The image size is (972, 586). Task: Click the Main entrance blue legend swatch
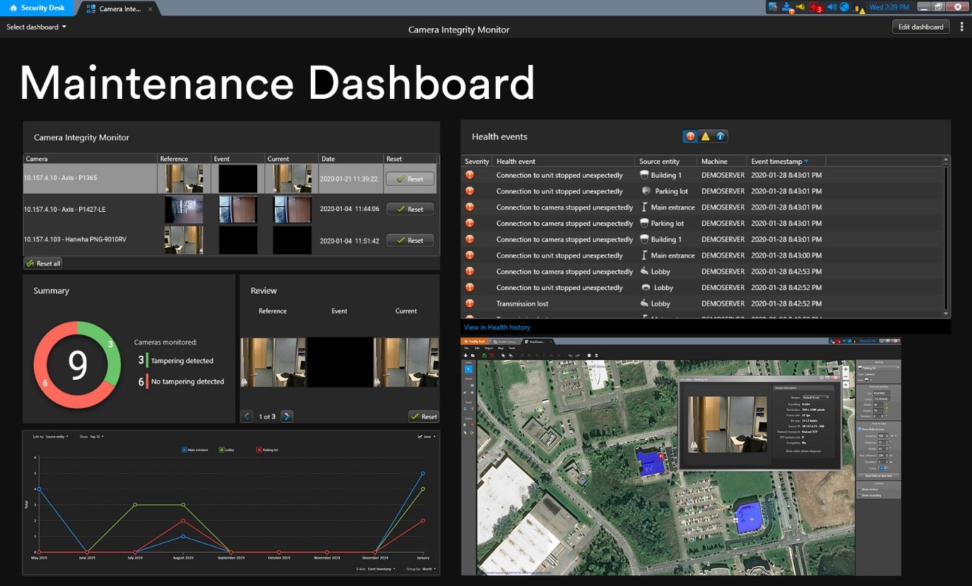coord(184,449)
